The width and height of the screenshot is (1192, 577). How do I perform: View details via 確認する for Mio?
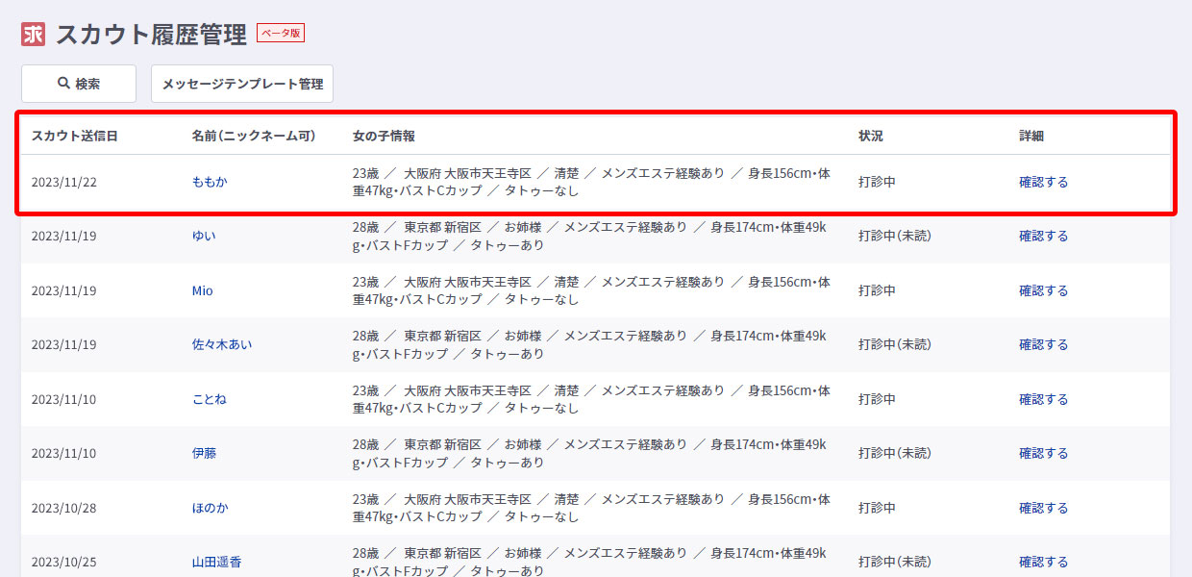click(1043, 290)
